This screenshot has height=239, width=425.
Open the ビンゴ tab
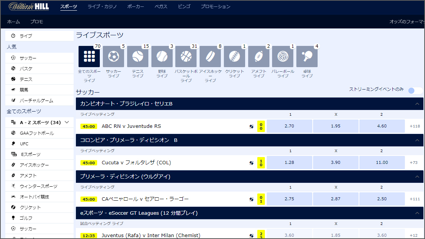tap(184, 6)
